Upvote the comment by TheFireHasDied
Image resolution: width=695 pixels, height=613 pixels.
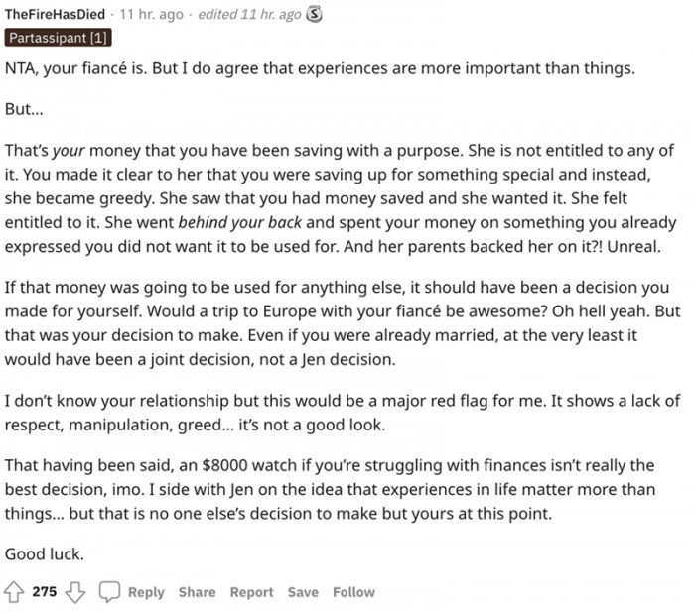(x=14, y=592)
